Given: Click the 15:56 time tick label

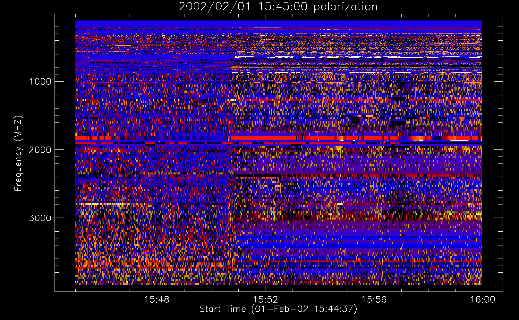Looking at the screenshot, I should point(374,300).
